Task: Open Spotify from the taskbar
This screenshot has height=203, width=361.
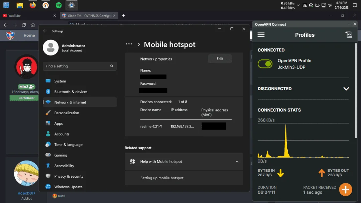Action: [x=58, y=5]
